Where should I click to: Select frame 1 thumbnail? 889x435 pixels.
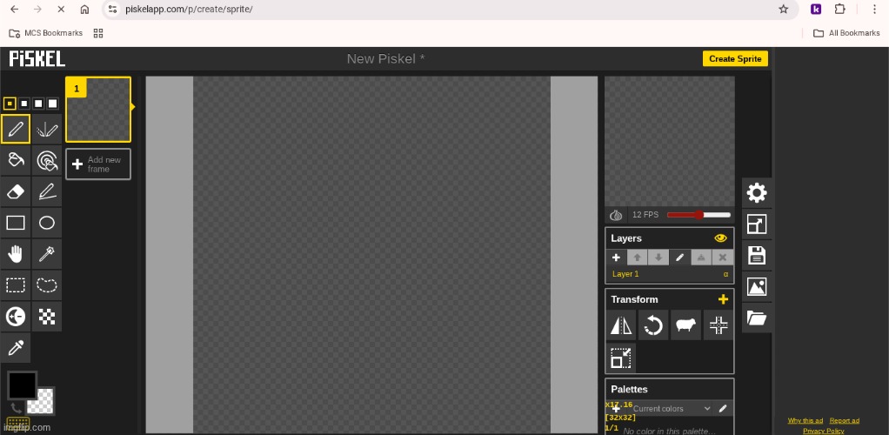(98, 110)
